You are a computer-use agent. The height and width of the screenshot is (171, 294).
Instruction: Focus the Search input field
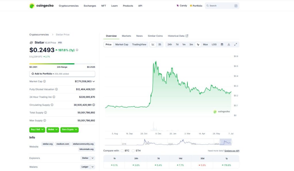[x=222, y=6]
